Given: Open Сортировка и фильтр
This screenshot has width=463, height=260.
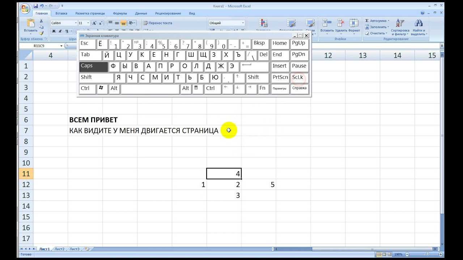Looking at the screenshot, I should pyautogui.click(x=400, y=27).
